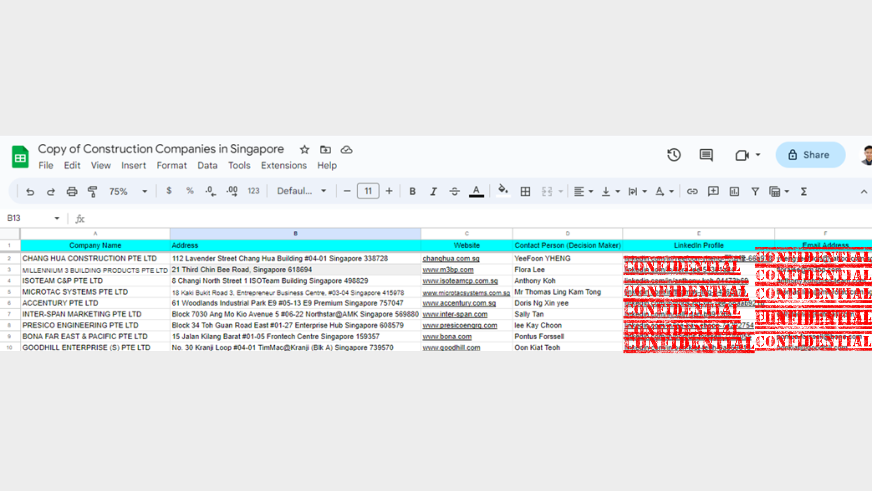Open the Extensions menu
The width and height of the screenshot is (872, 491).
283,165
